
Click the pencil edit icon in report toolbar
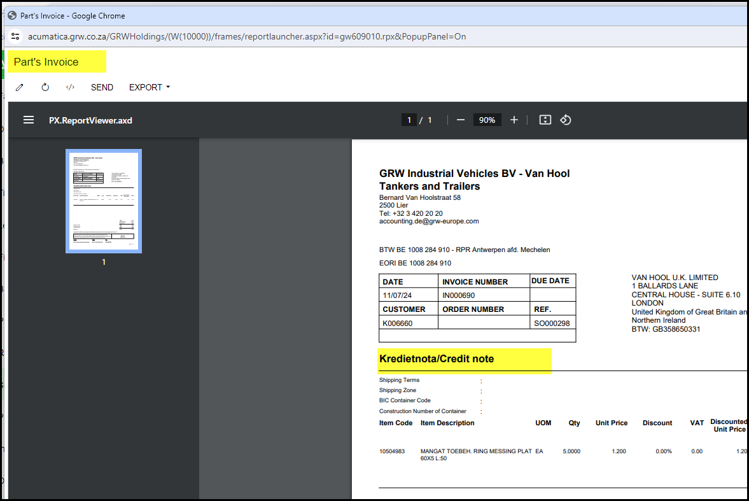click(x=20, y=87)
